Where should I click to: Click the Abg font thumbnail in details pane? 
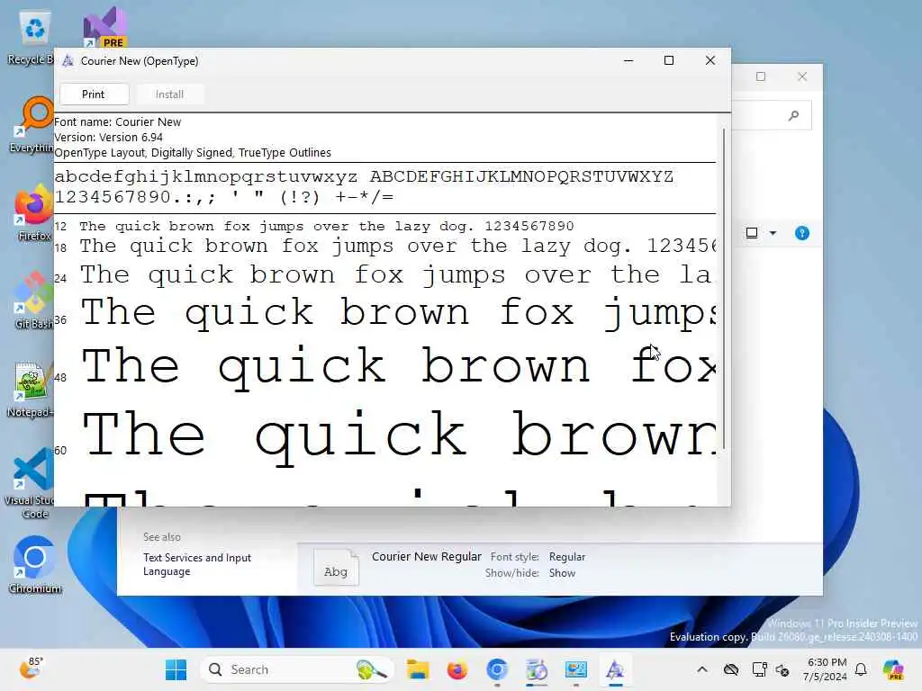[x=336, y=568]
